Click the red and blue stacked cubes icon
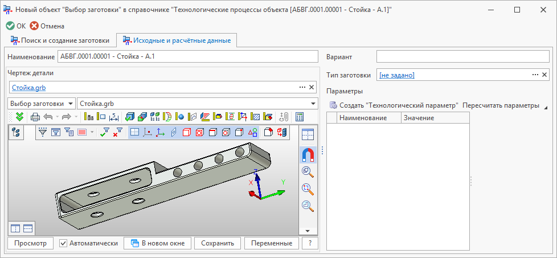This screenshot has height=258, width=557. 282,133
